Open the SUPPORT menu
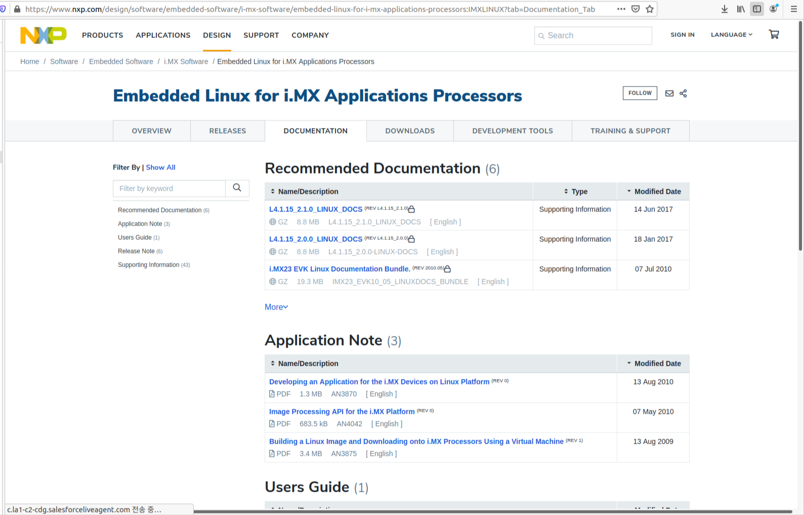 [x=261, y=35]
